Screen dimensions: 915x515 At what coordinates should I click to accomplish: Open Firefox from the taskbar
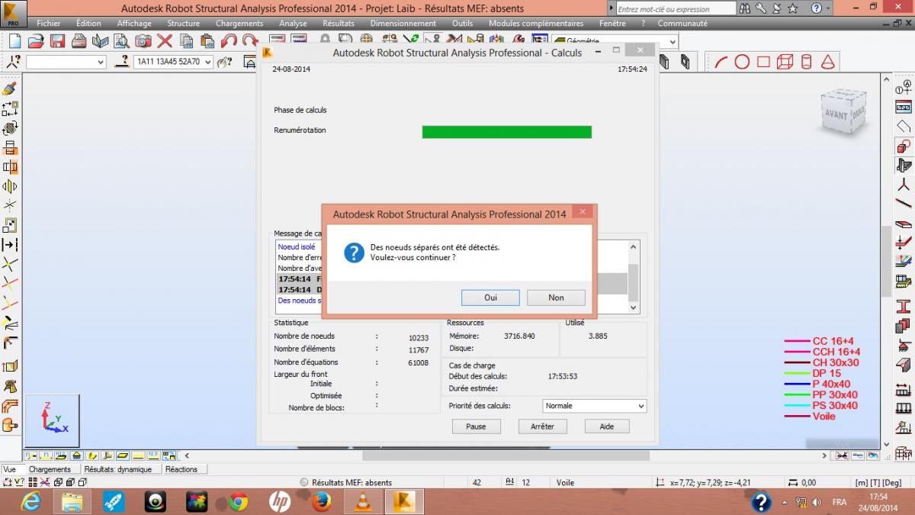tap(321, 501)
